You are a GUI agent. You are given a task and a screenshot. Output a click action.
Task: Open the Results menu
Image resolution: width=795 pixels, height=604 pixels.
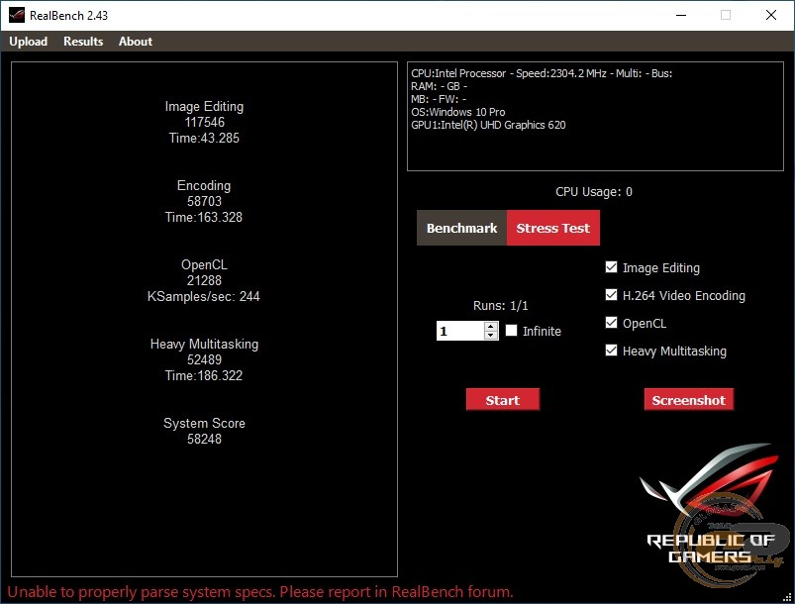pyautogui.click(x=83, y=42)
